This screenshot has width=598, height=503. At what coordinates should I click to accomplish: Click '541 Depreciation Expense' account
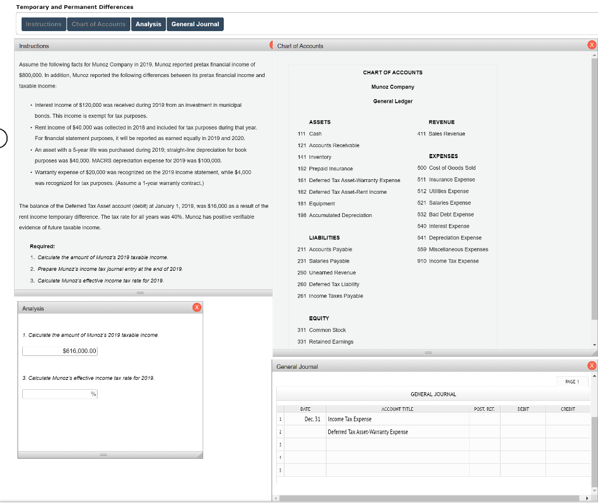pos(450,237)
